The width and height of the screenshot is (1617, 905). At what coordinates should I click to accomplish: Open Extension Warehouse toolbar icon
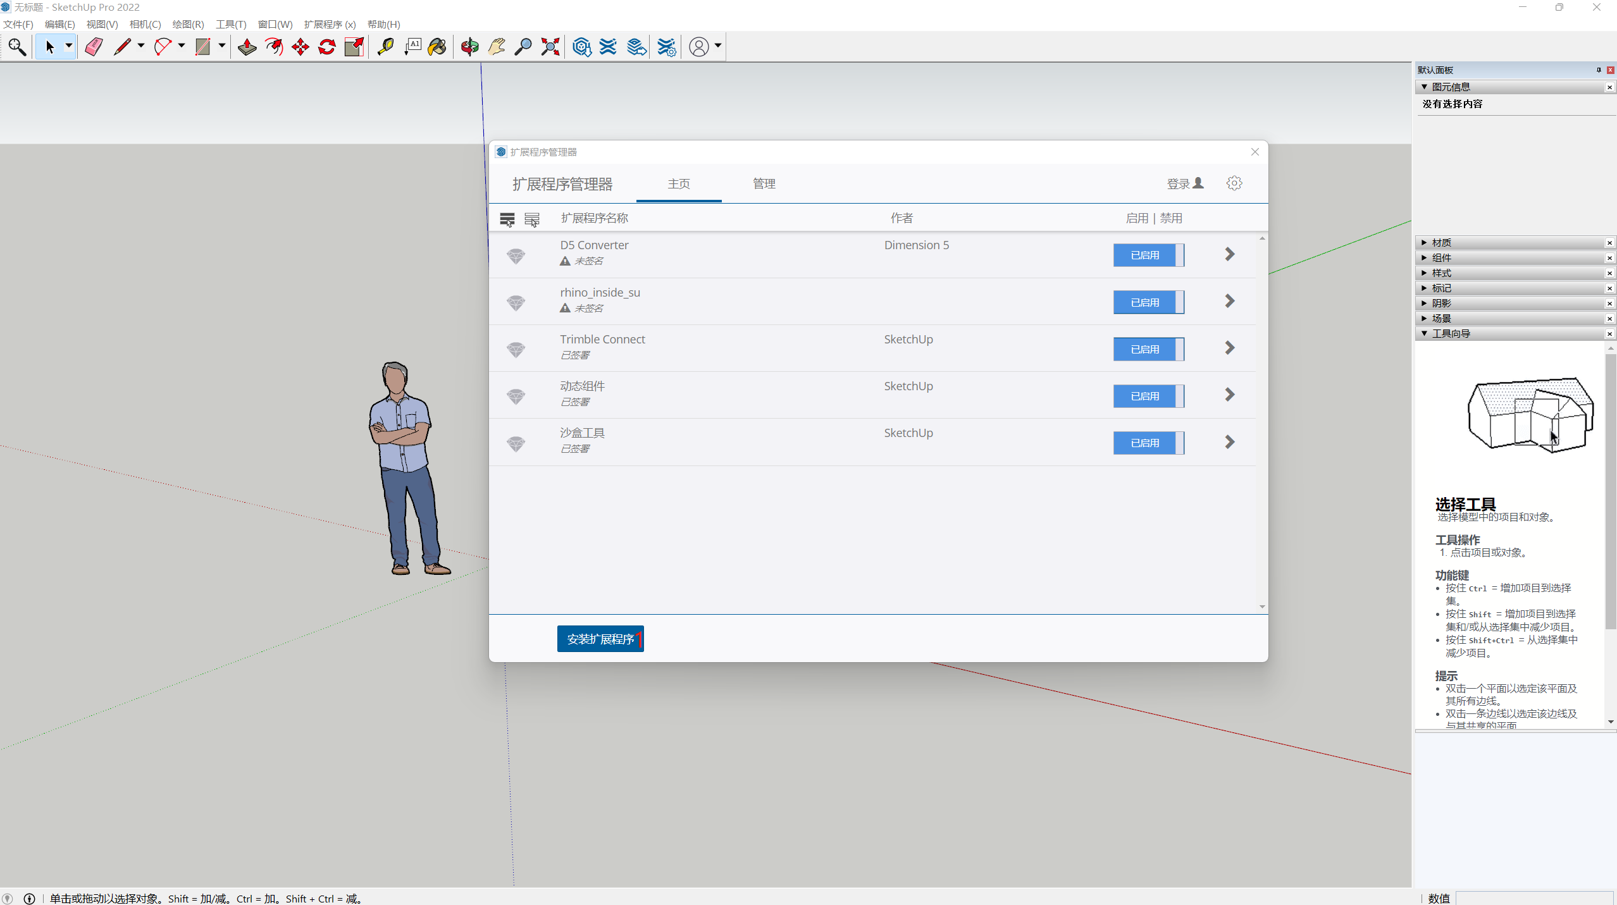pyautogui.click(x=608, y=47)
